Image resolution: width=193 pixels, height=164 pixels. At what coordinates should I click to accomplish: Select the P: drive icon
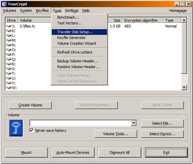pos(8,55)
